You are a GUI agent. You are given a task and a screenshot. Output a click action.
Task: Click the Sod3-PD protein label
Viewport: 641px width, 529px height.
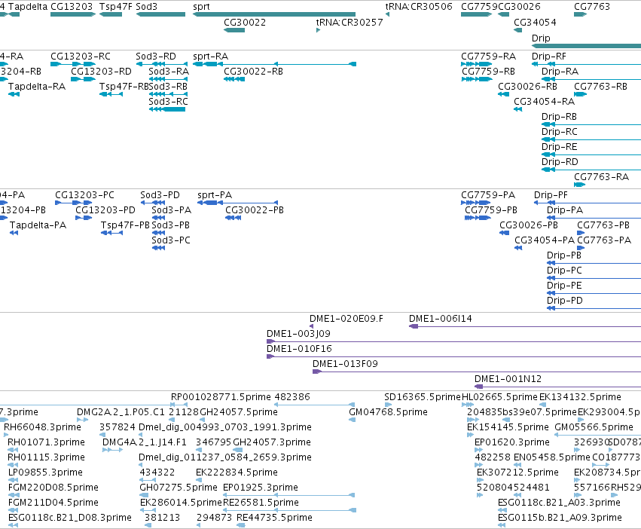click(x=160, y=195)
